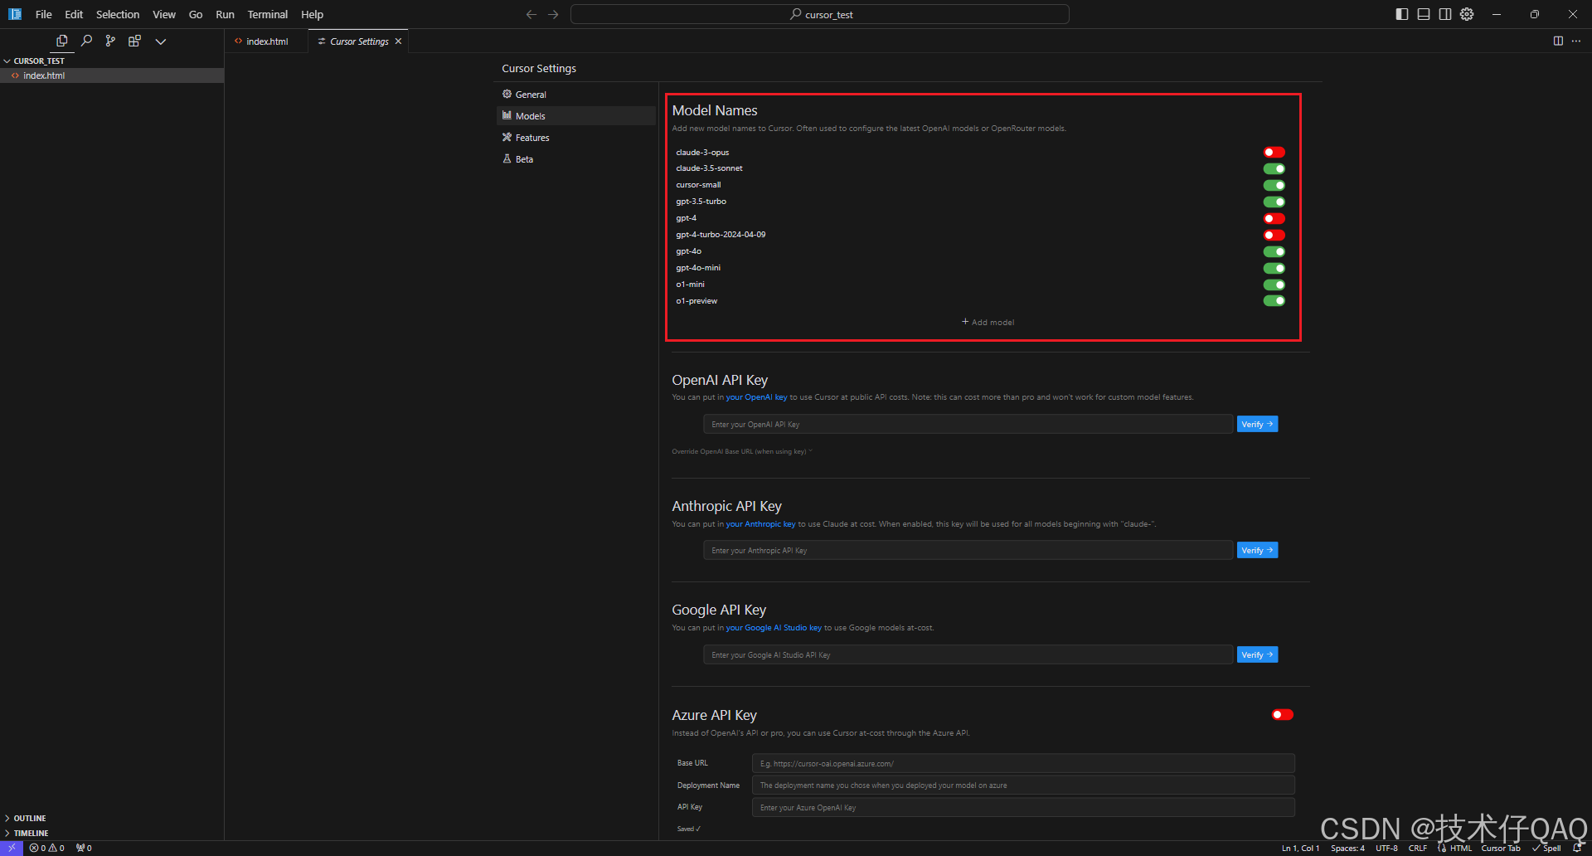Click the CRLF line ending indicator

pos(1417,848)
